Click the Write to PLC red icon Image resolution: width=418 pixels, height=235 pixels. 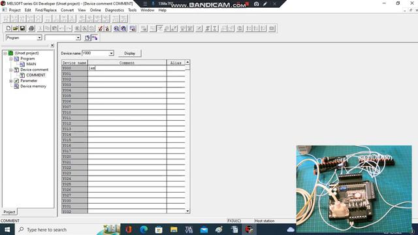(x=100, y=28)
